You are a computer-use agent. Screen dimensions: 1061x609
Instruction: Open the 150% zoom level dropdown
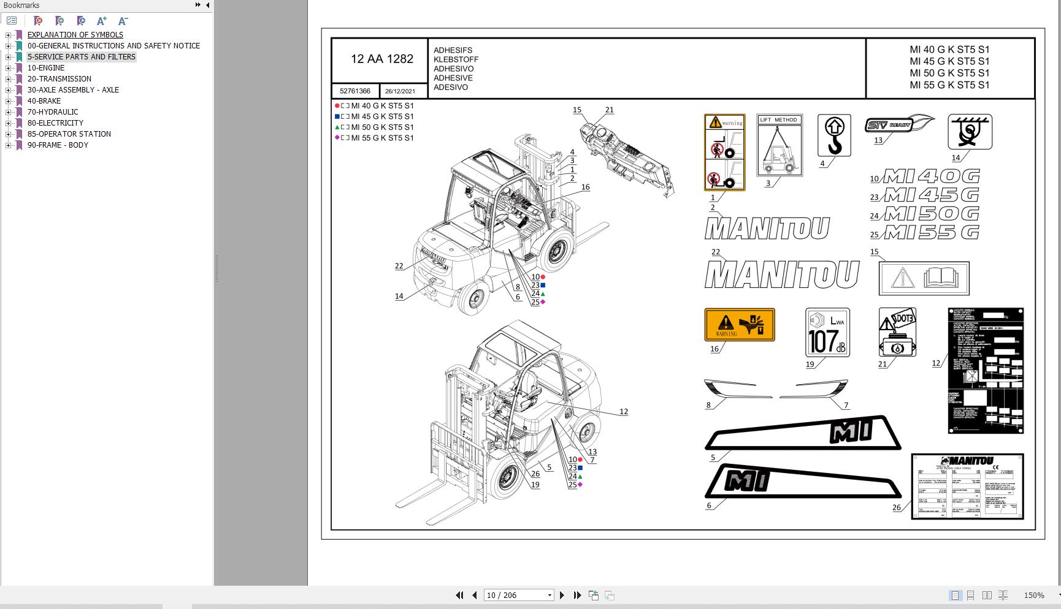coord(1059,595)
